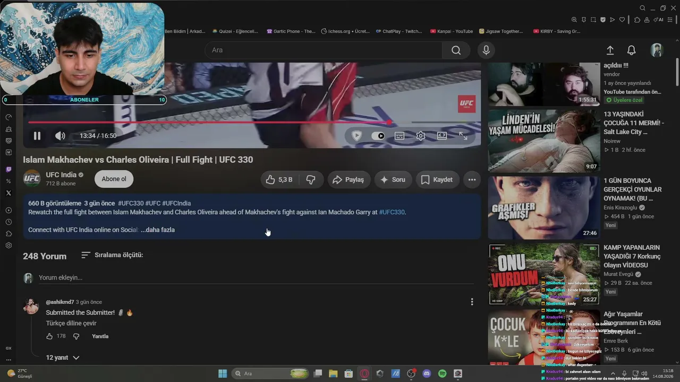
Task: Open the Kanpai - YouTube bookmark
Action: pyautogui.click(x=452, y=31)
